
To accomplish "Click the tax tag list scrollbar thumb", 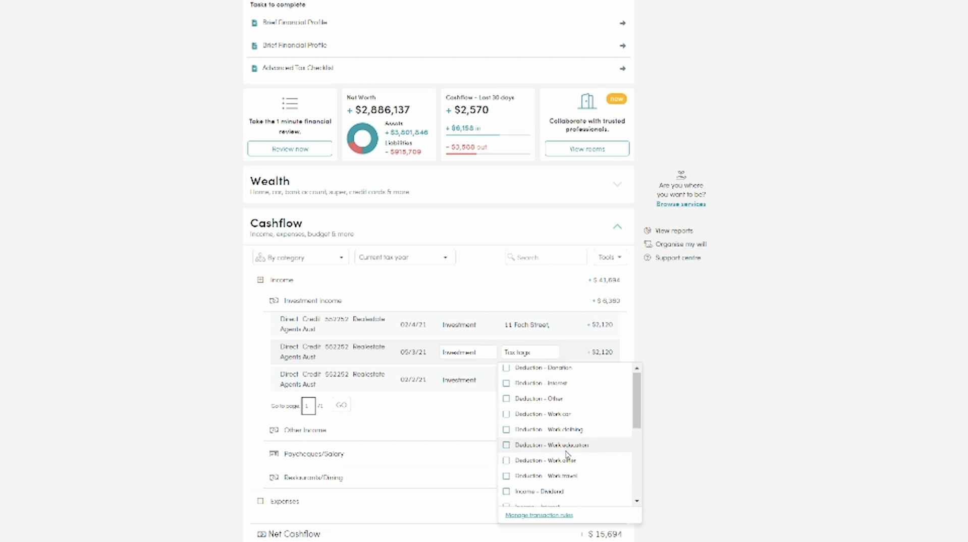I will (637, 401).
